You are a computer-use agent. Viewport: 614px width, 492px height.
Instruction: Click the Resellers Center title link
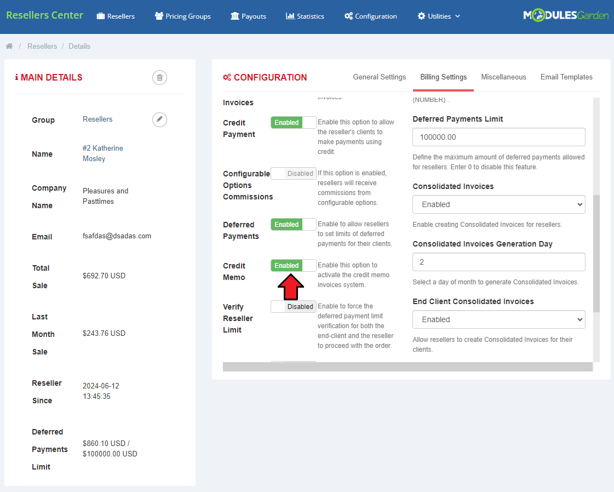coord(45,15)
